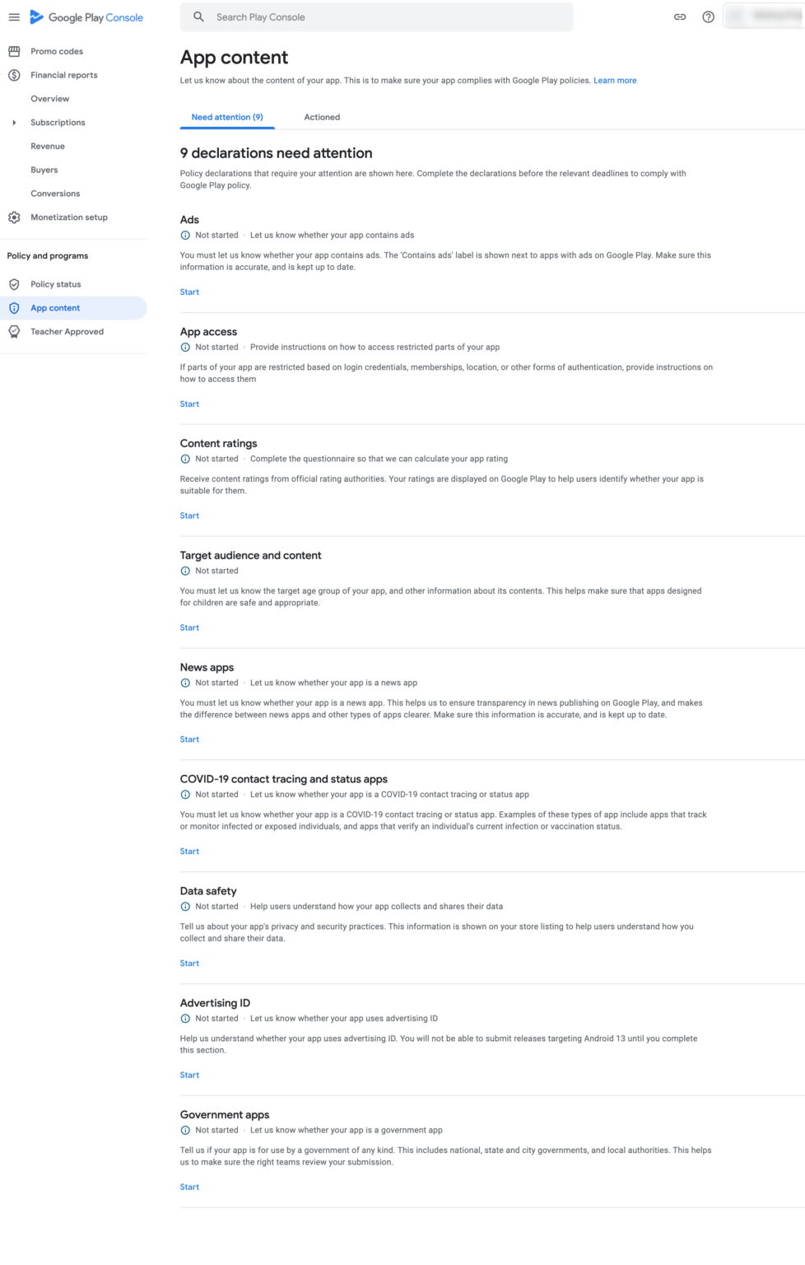The image size is (805, 1265).
Task: Click the Promo codes sidebar icon
Action: pos(14,51)
